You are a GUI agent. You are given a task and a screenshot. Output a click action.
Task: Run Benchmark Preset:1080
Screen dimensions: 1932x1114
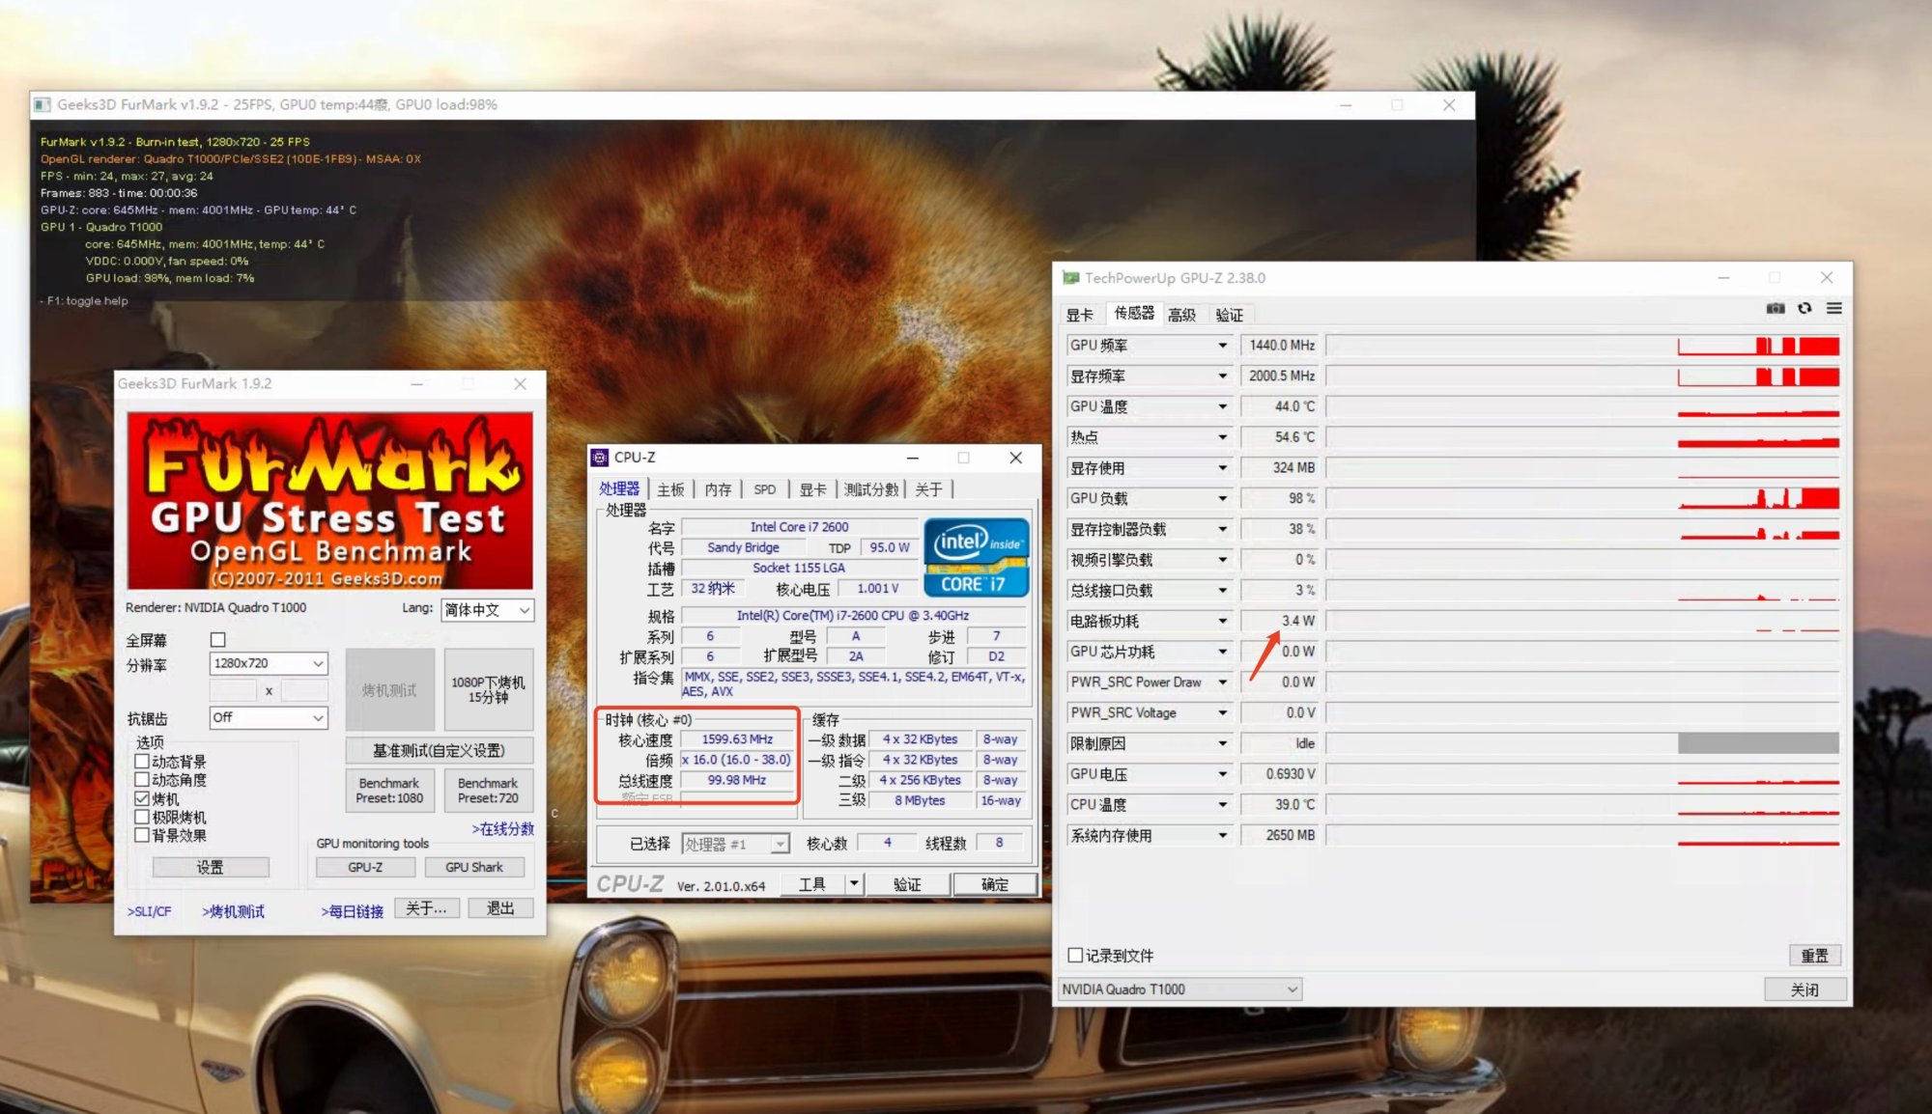pos(389,791)
